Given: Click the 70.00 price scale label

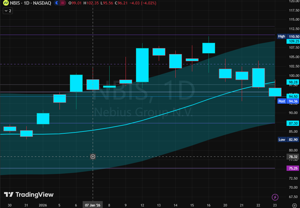Looking at the screenshot, I should pyautogui.click(x=294, y=187).
